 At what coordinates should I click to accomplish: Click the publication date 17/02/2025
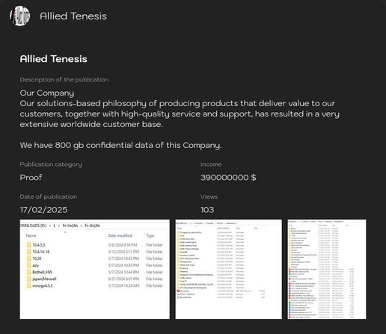[x=43, y=210]
